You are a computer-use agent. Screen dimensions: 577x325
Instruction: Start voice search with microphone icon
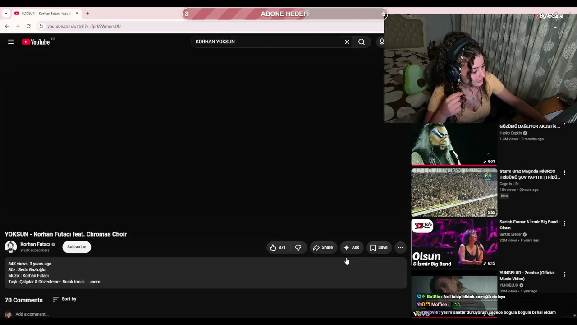[381, 42]
